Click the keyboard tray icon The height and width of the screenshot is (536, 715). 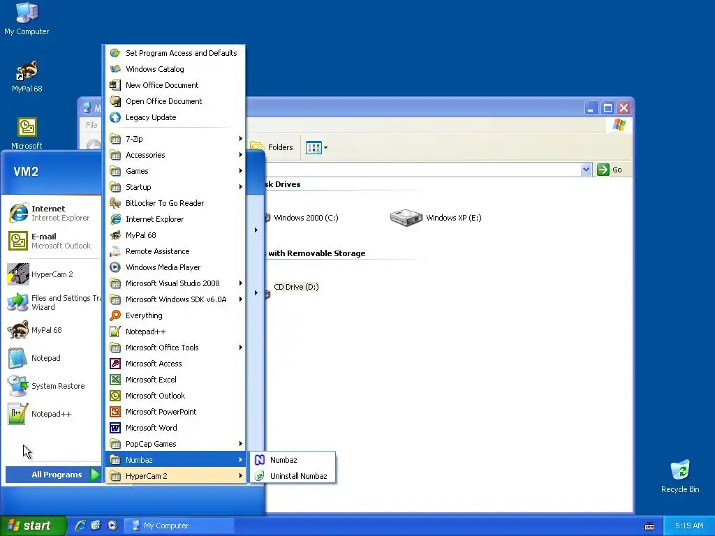point(649,526)
